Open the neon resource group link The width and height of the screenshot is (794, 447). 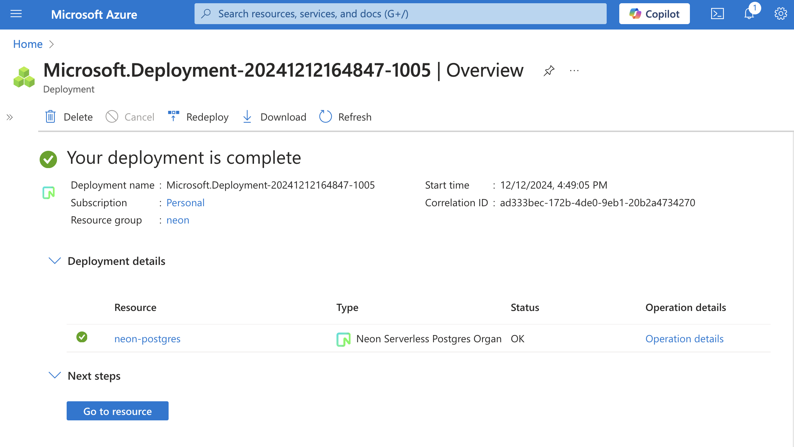click(178, 220)
